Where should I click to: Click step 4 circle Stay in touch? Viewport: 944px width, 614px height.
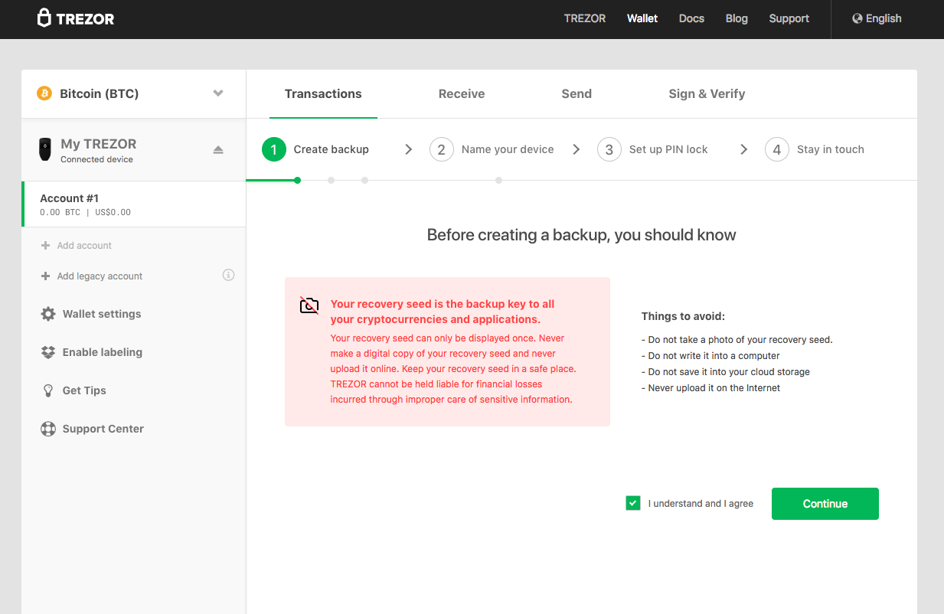point(777,149)
